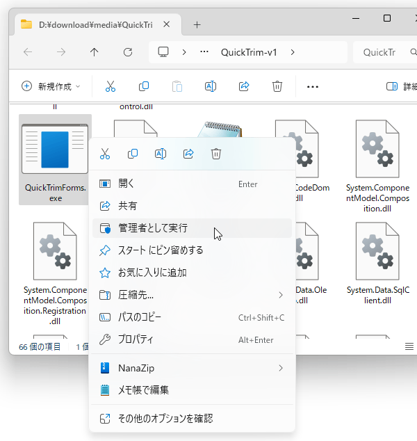Open the 新規作成 dropdown
This screenshot has height=441, width=417.
51,86
